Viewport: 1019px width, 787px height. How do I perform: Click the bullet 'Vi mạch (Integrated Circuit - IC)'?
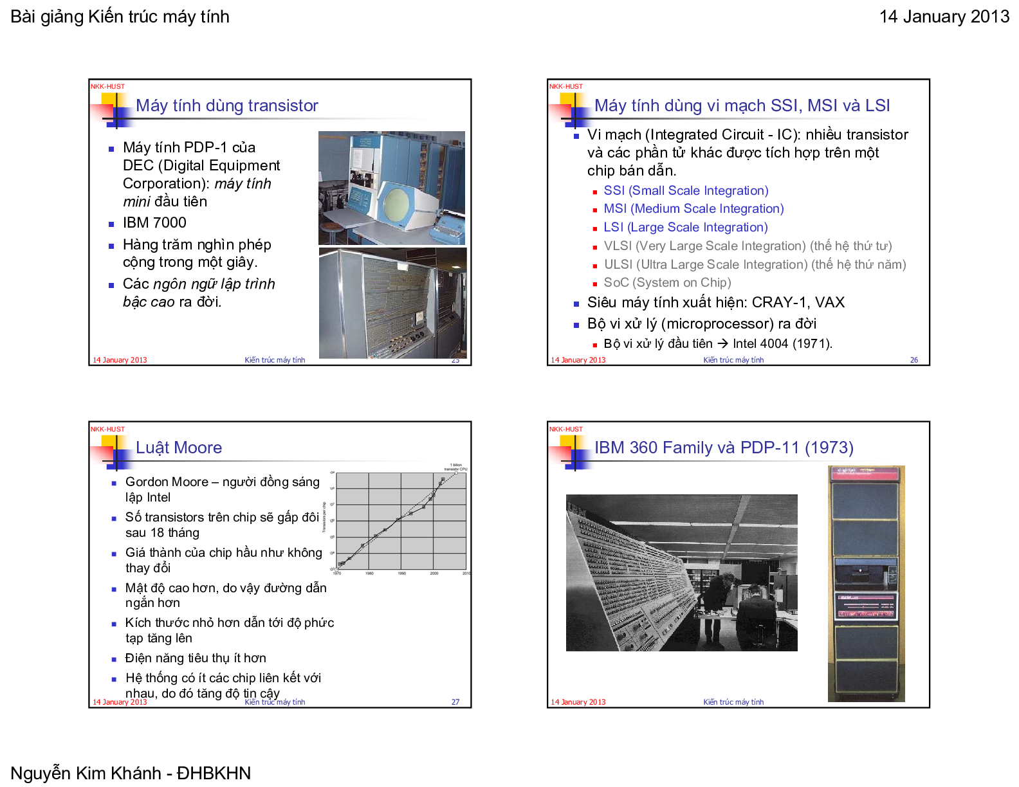748,152
